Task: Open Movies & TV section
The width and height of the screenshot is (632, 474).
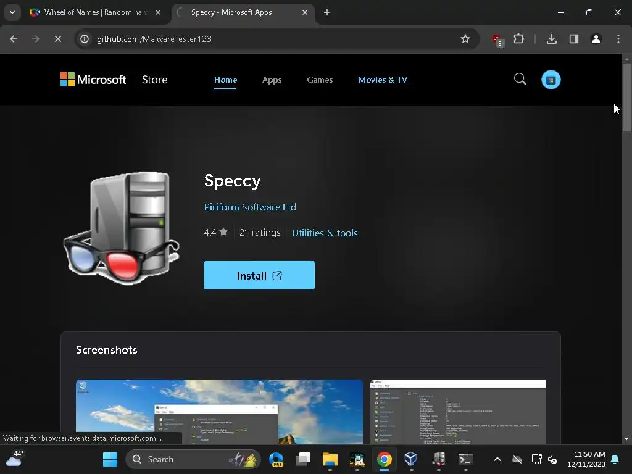Action: [x=382, y=80]
